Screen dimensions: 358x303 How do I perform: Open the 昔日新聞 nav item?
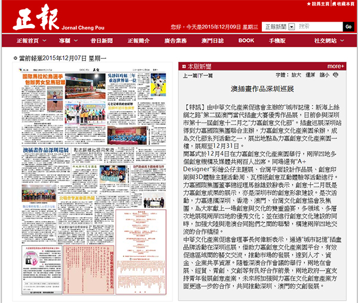[x=101, y=41]
